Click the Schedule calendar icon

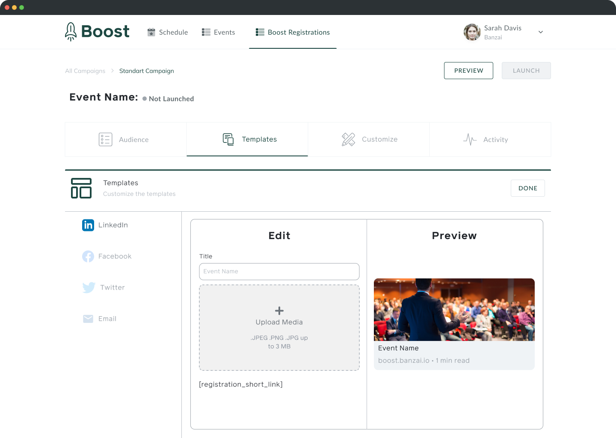coord(151,32)
